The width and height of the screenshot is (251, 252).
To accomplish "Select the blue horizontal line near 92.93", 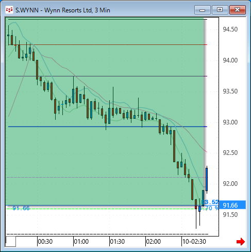I will click(x=108, y=127).
